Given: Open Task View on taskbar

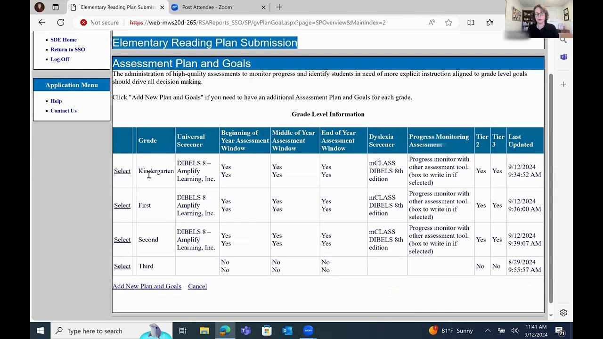Looking at the screenshot, I should [x=182, y=331].
